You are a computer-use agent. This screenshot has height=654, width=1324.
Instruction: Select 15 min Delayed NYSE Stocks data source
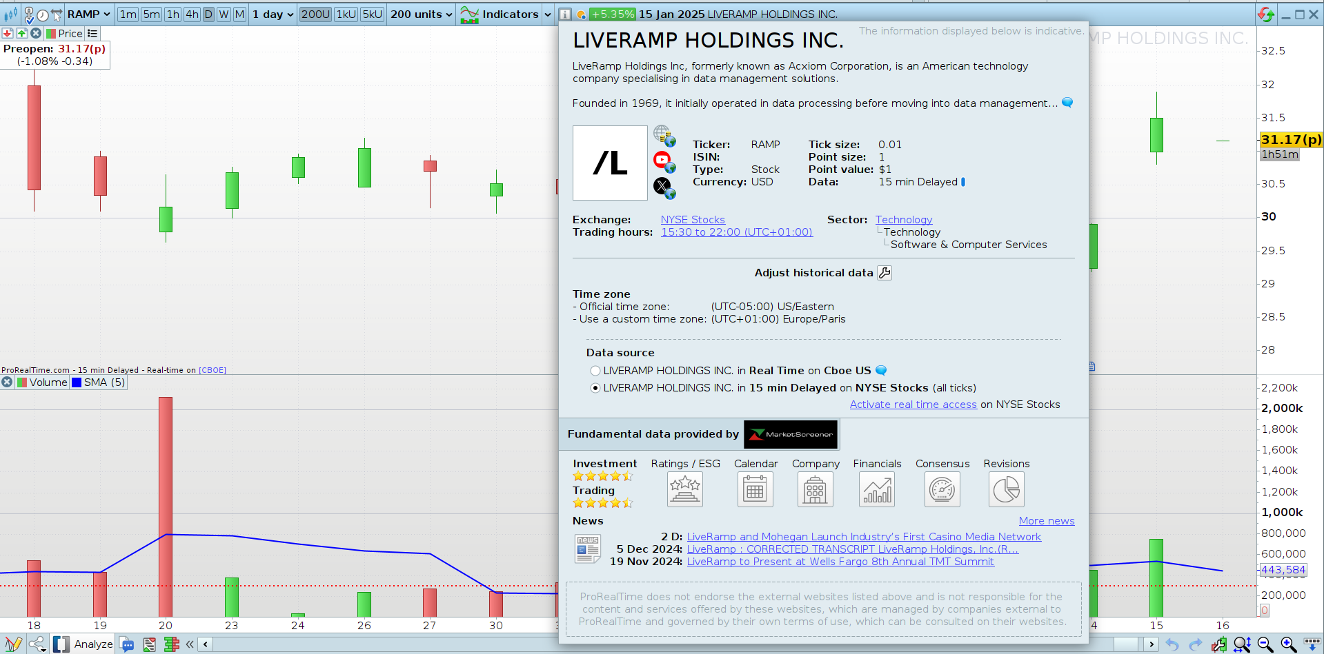(x=595, y=388)
